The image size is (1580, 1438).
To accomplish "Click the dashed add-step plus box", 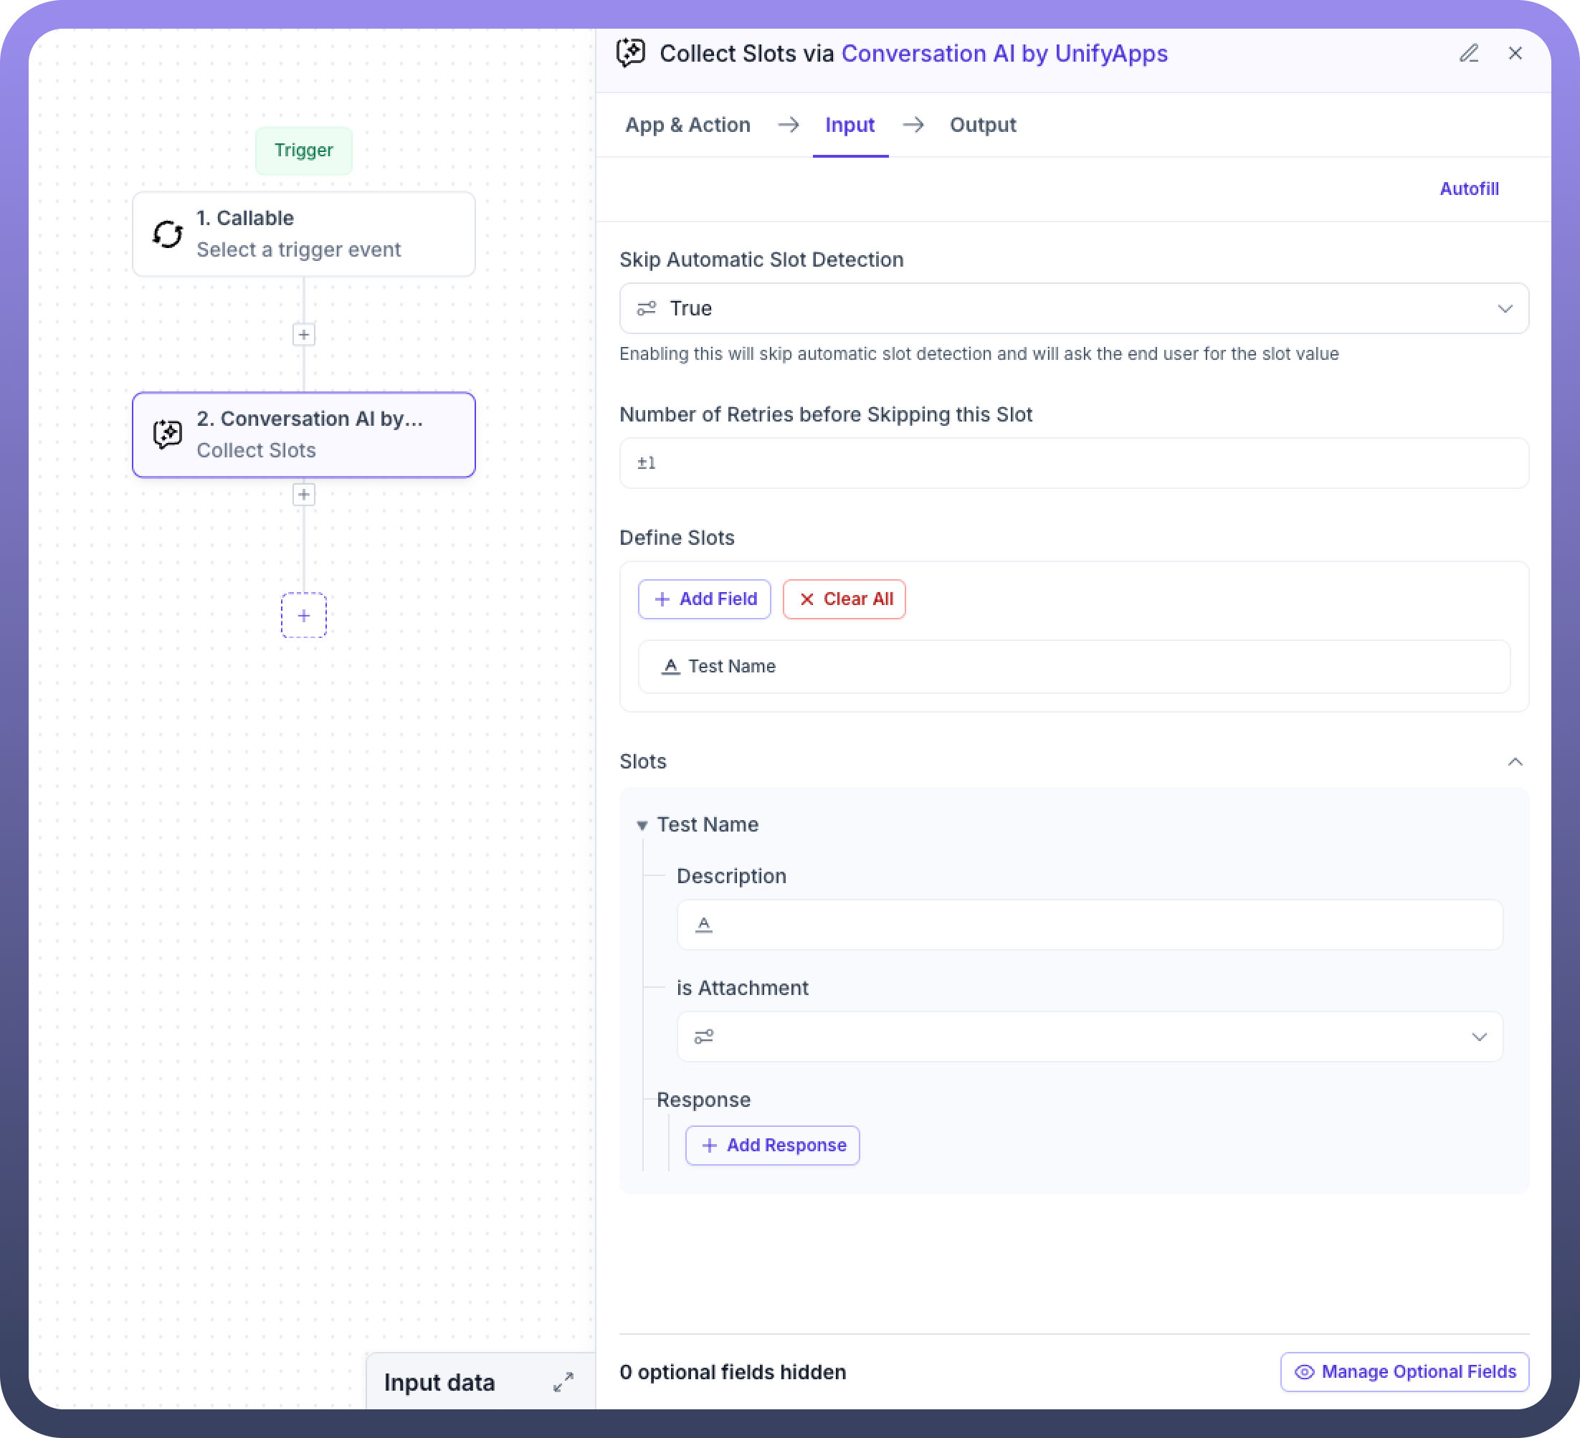I will click(304, 615).
